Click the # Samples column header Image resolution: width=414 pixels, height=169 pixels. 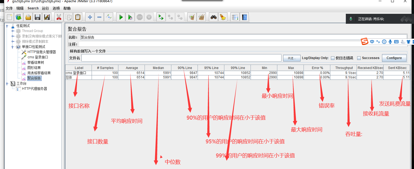[105, 68]
